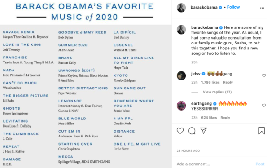Open the earthgang username link

pos(201,103)
